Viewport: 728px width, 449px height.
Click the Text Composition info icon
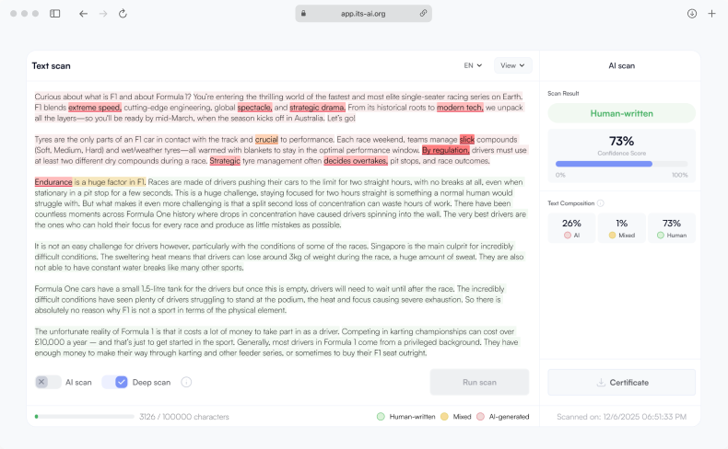tap(601, 203)
